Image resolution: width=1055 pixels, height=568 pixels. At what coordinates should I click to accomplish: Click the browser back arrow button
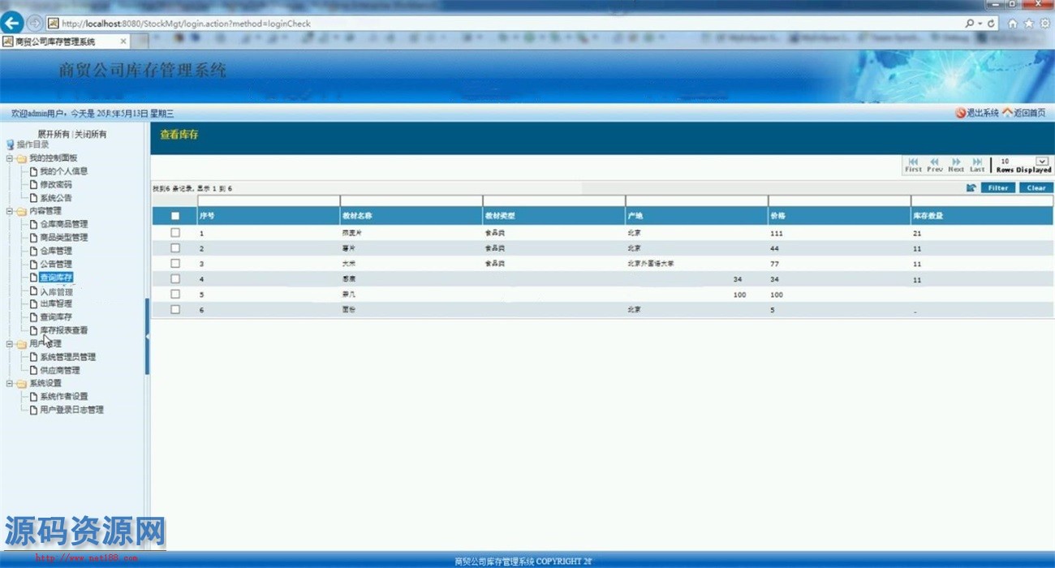12,24
